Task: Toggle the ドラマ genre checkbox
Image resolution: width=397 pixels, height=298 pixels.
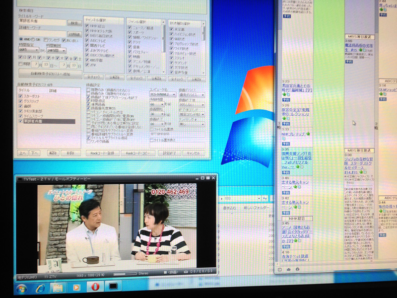Action: (x=130, y=42)
